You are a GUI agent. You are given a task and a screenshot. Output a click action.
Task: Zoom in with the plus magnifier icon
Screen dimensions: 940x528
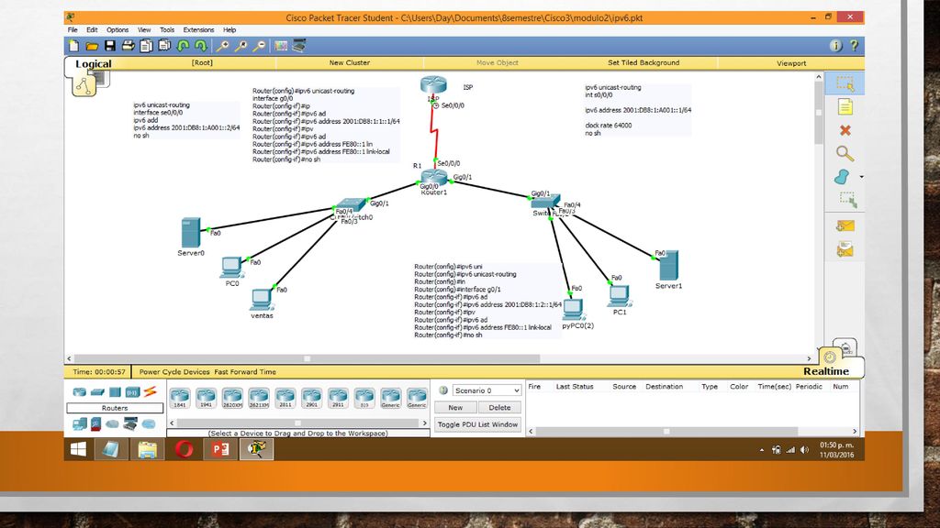click(222, 46)
